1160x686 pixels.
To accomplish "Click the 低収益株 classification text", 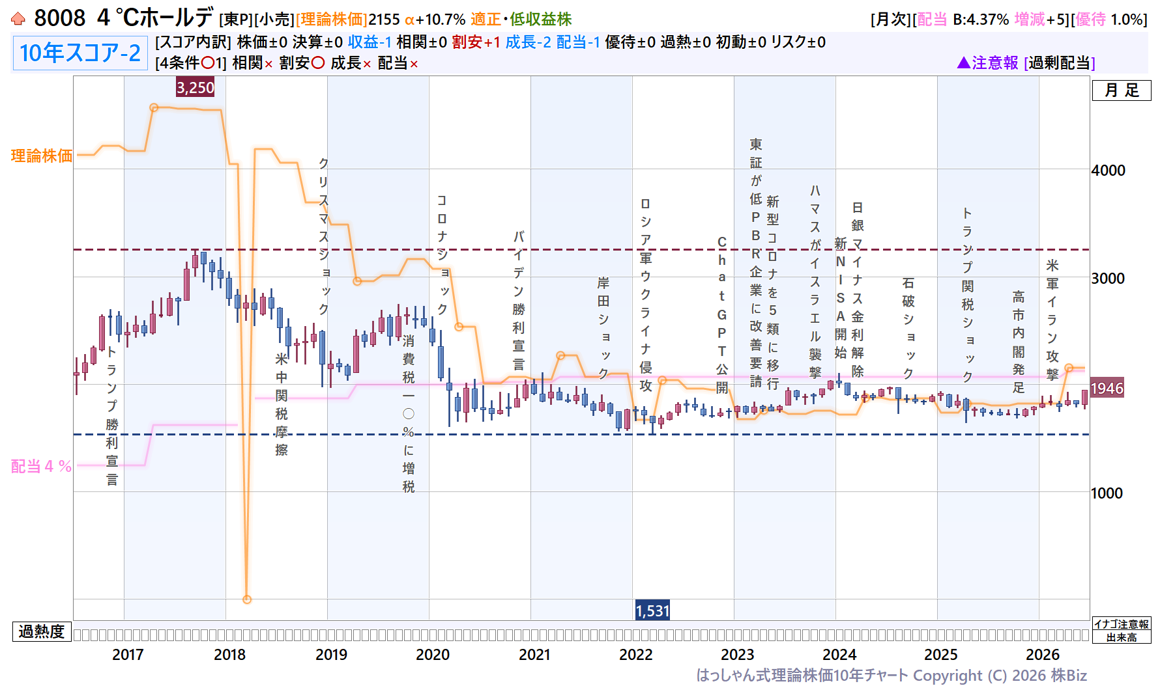I will click(x=541, y=20).
